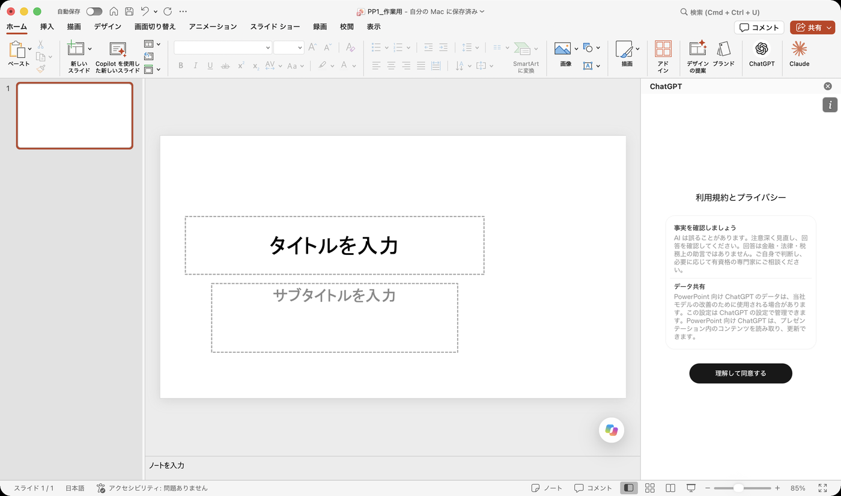Toggle the AutoSave (自動保存) switch
This screenshot has height=496, width=841.
click(94, 11)
